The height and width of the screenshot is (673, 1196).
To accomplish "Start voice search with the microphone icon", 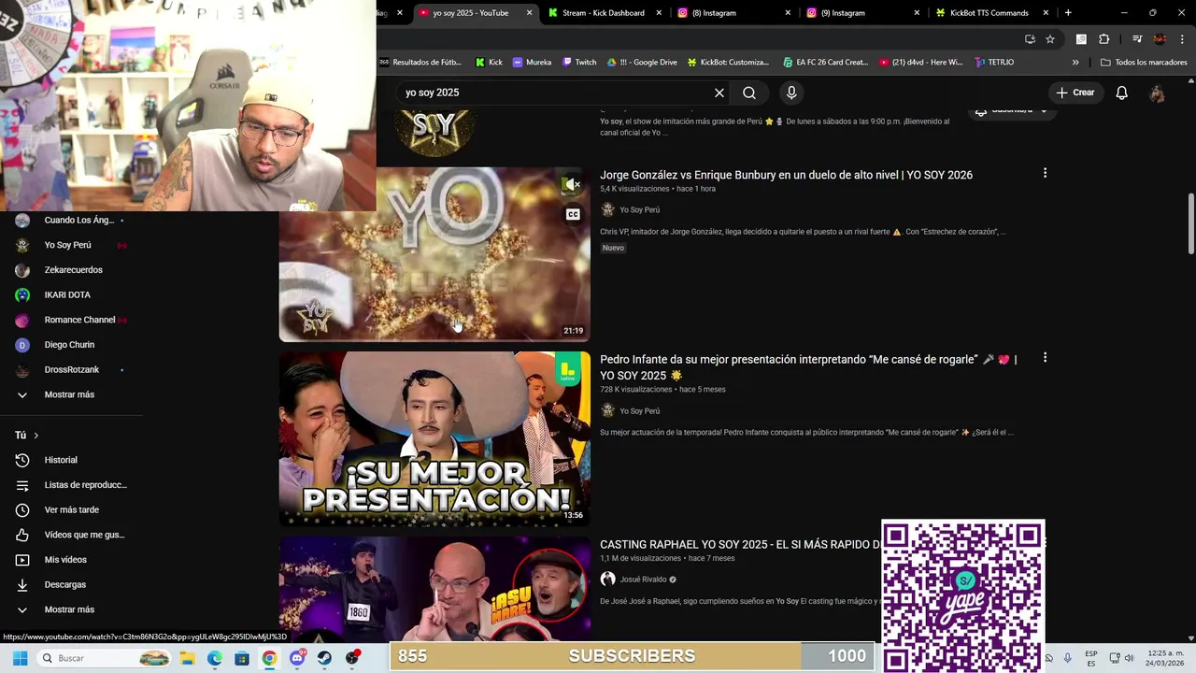I will [791, 93].
